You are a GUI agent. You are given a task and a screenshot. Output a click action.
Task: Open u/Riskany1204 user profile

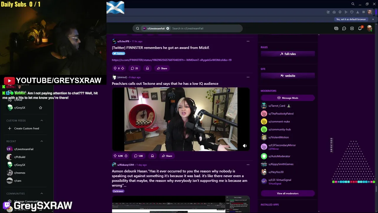coord(126,165)
